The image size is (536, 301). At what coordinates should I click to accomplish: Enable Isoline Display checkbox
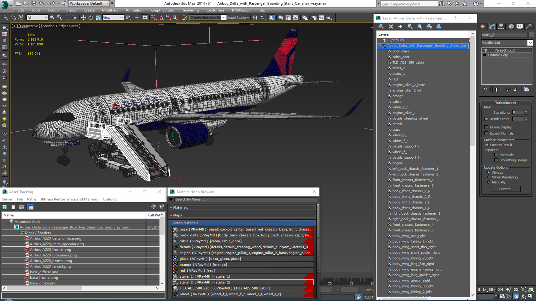coord(486,127)
